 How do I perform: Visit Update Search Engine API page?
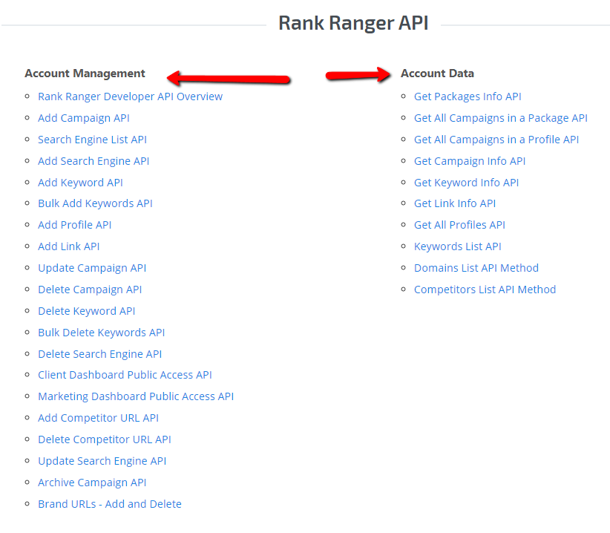(x=102, y=461)
